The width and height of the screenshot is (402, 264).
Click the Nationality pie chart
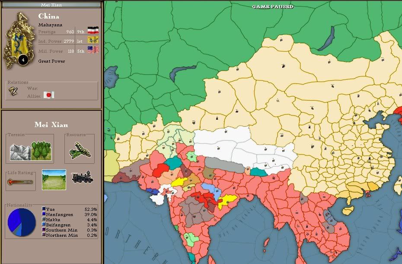tap(22, 222)
